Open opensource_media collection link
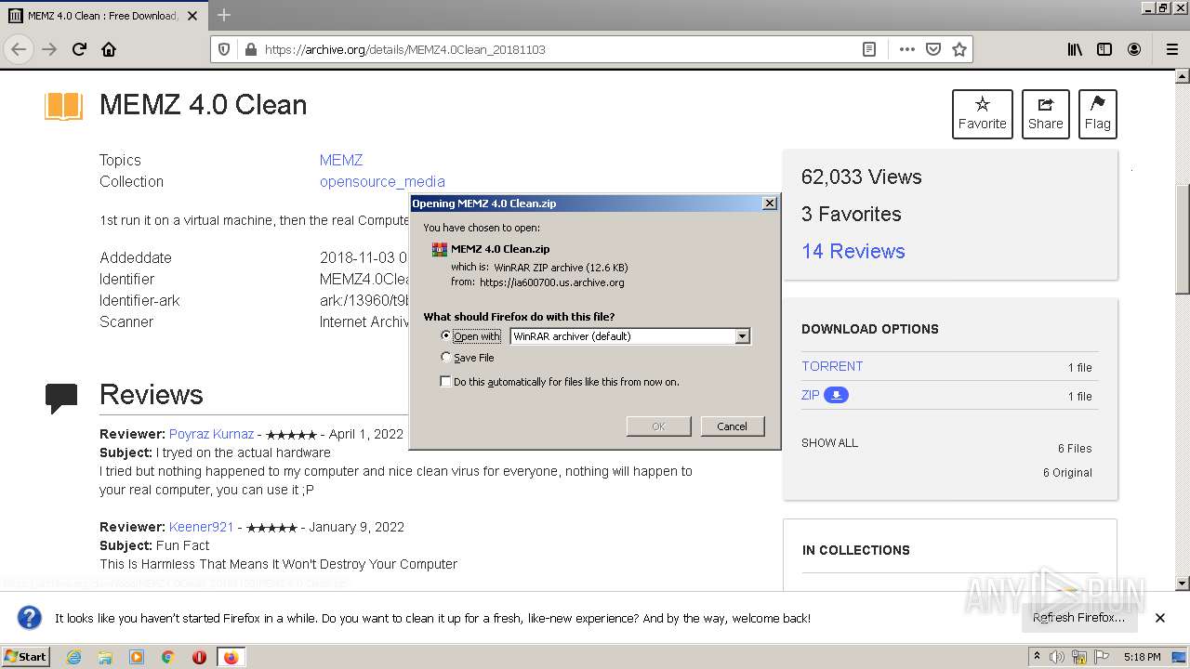The image size is (1190, 669). pos(382,181)
